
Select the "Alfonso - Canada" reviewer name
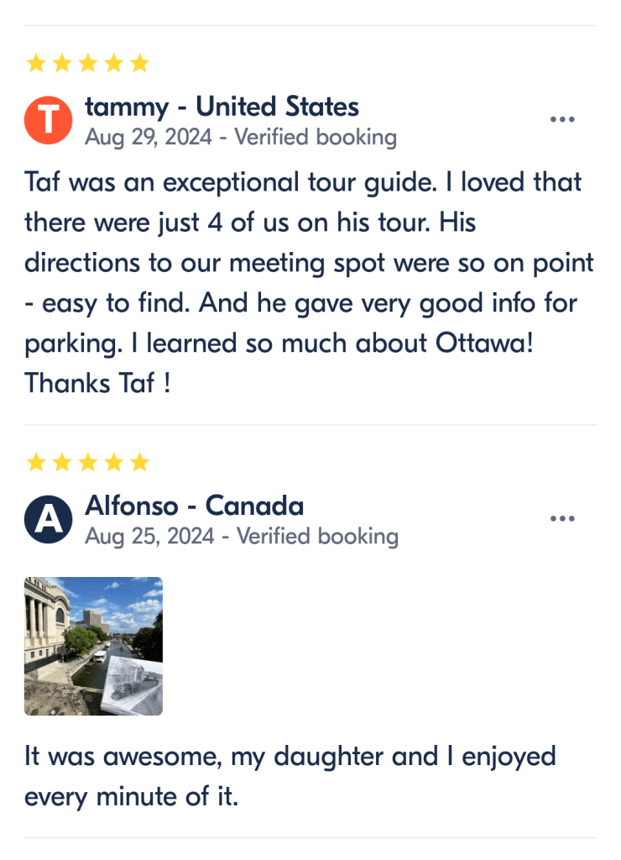[194, 506]
